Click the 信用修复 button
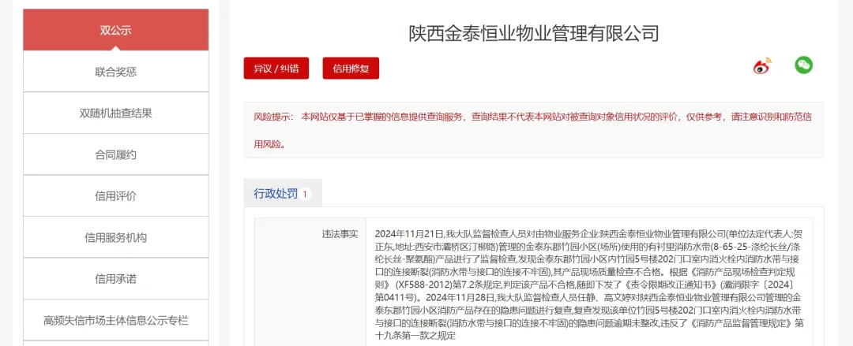This screenshot has width=853, height=346. (x=351, y=69)
